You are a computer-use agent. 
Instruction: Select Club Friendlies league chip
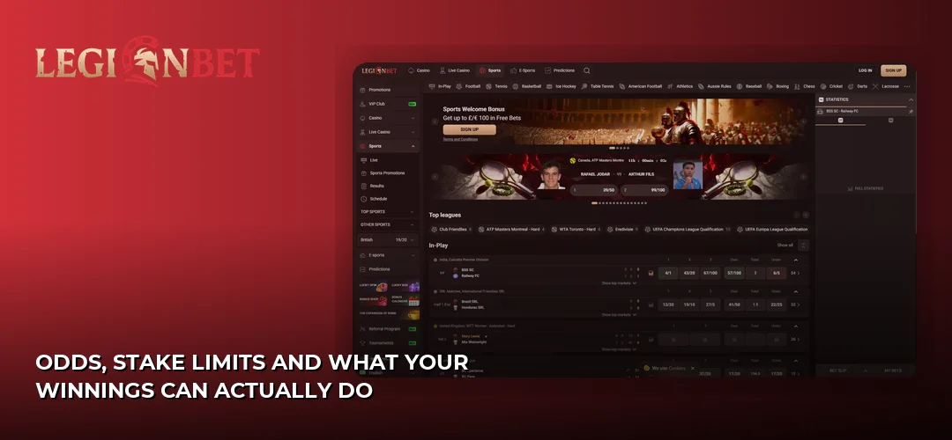pyautogui.click(x=451, y=230)
